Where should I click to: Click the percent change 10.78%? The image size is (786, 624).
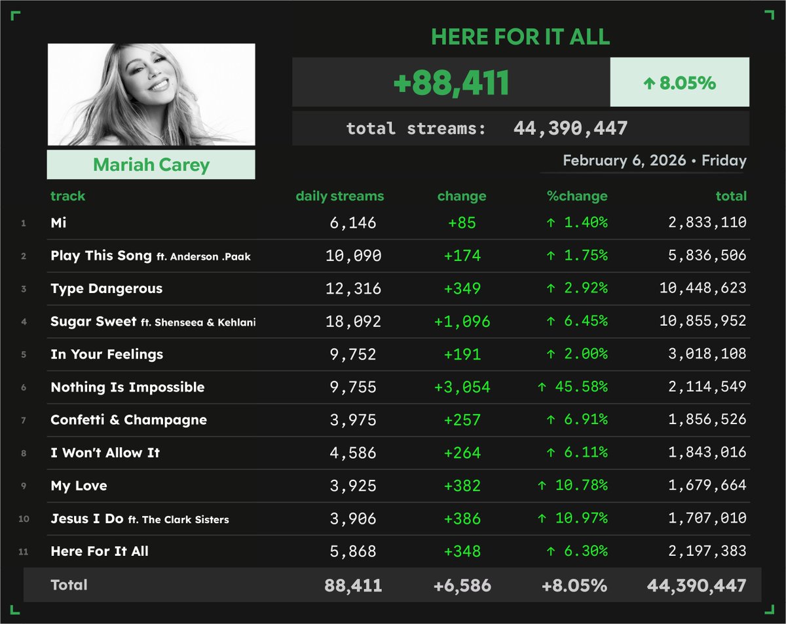pos(572,485)
